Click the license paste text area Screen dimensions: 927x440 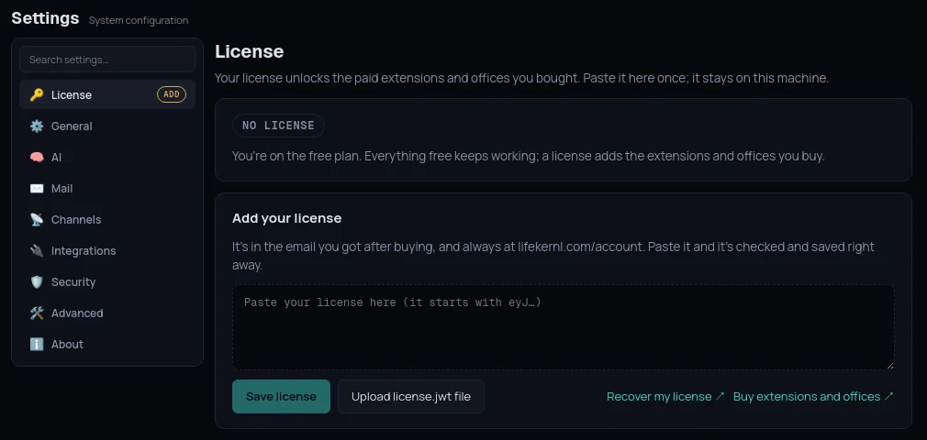click(563, 327)
